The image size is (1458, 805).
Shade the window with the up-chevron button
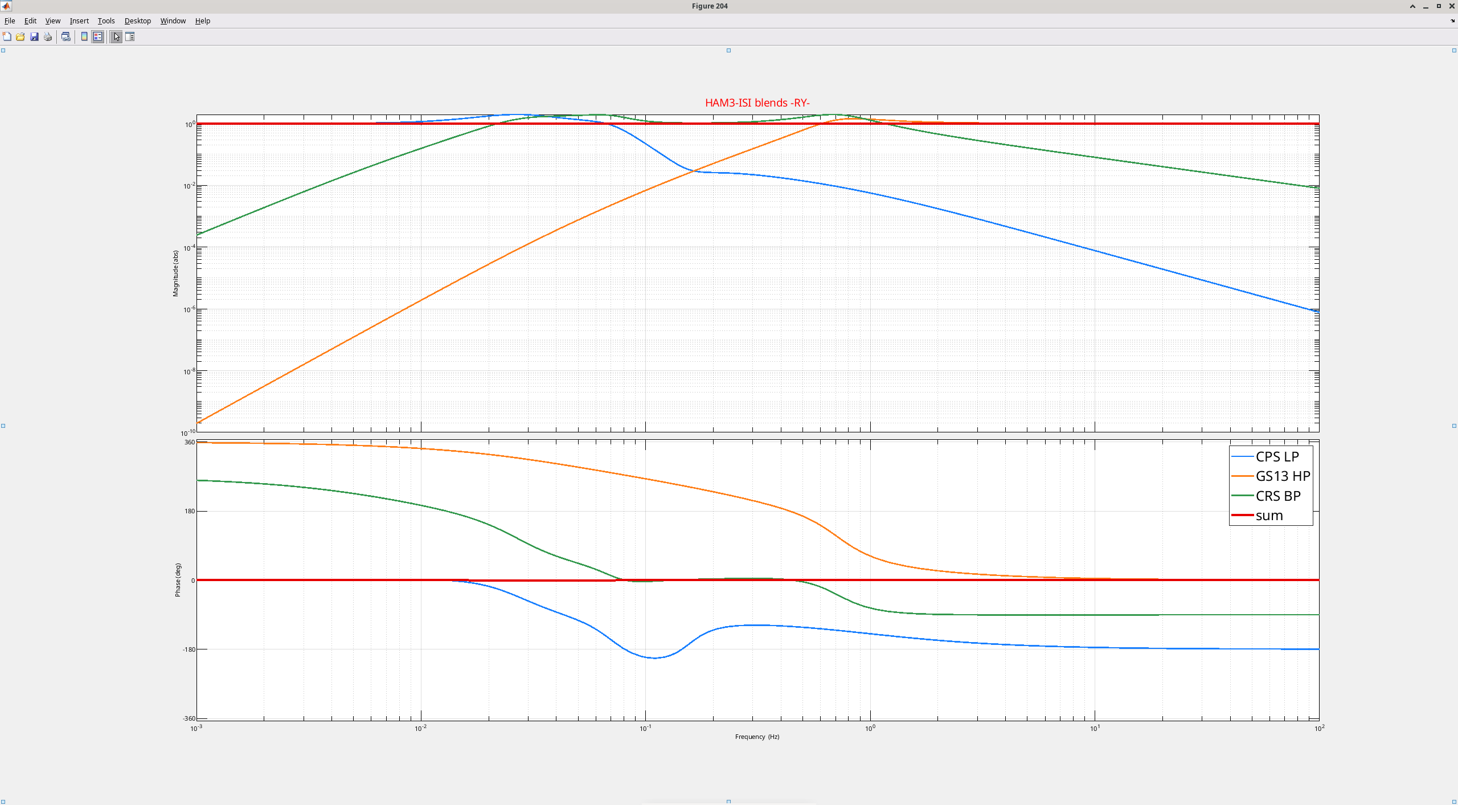pos(1412,6)
